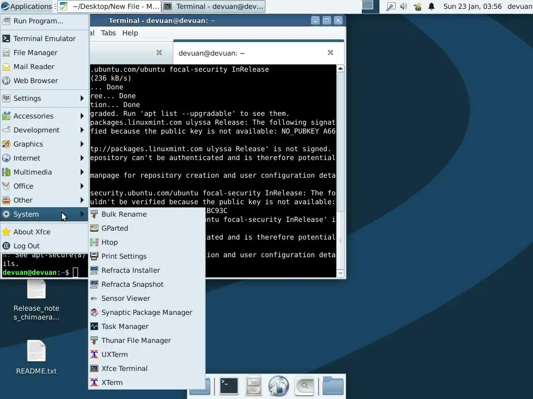Close the first terminal tab
The width and height of the screenshot is (533, 399).
[159, 52]
